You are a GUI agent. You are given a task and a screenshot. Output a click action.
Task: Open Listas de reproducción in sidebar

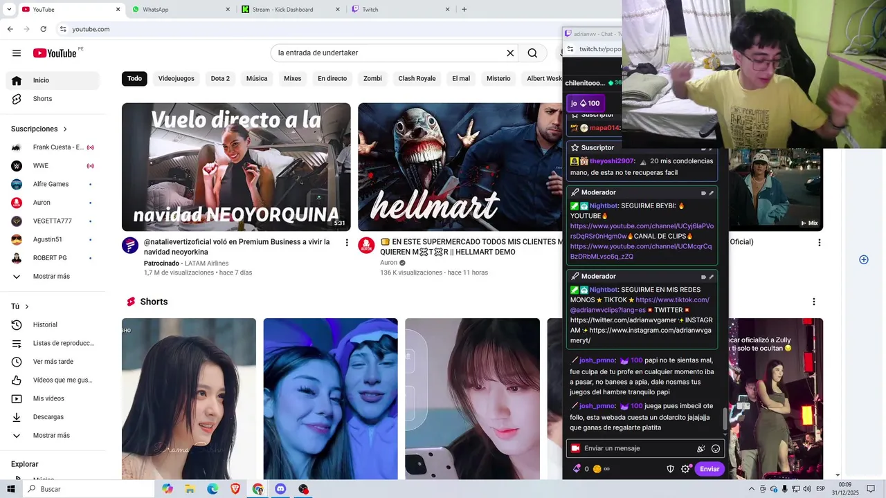53,343
